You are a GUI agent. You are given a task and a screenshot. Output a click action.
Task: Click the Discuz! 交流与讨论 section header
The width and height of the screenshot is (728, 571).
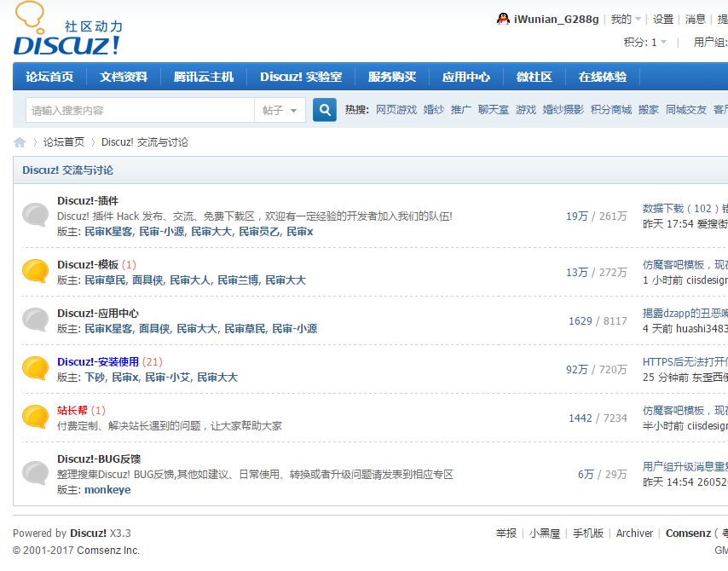pos(68,170)
